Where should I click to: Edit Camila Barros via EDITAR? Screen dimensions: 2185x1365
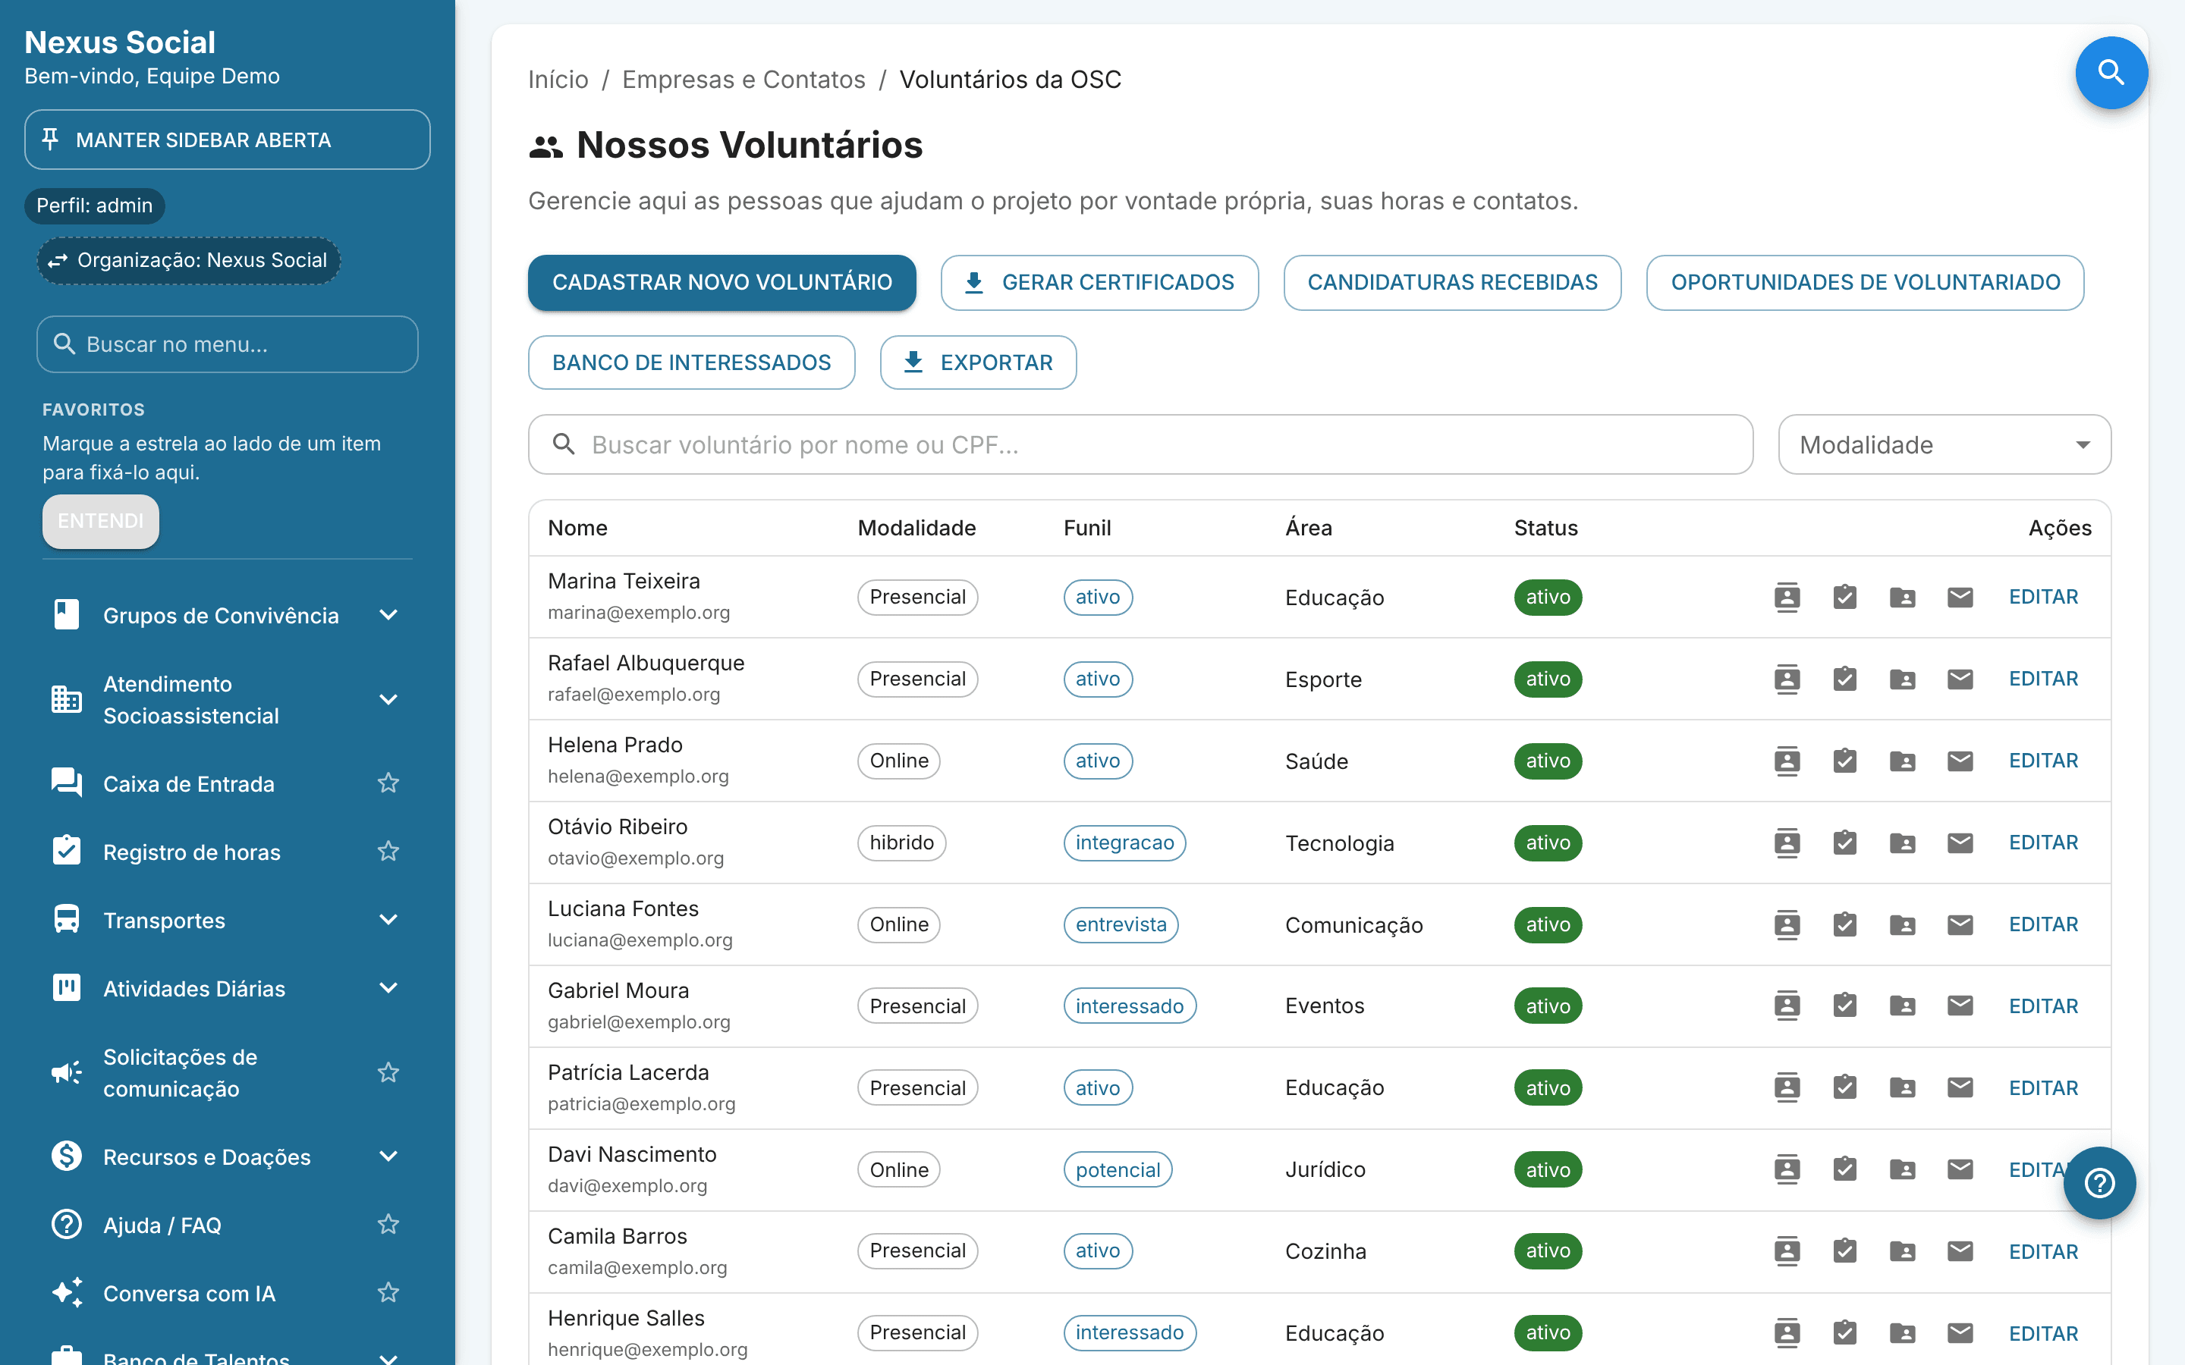point(2042,1251)
